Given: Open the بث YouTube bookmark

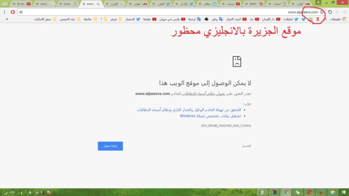Looking at the screenshot, I should [254, 19].
